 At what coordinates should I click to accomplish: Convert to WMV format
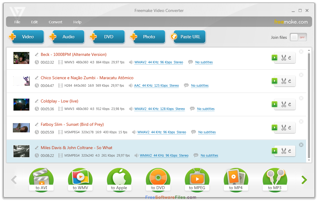click(x=80, y=180)
